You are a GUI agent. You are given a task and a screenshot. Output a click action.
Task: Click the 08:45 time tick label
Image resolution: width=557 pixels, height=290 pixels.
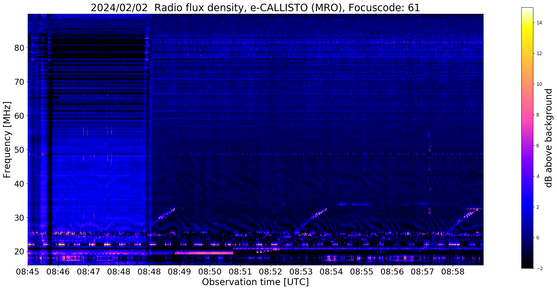[x=28, y=272]
